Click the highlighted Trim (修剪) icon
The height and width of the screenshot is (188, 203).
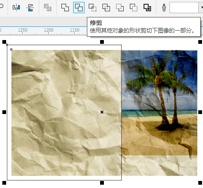tap(79, 8)
